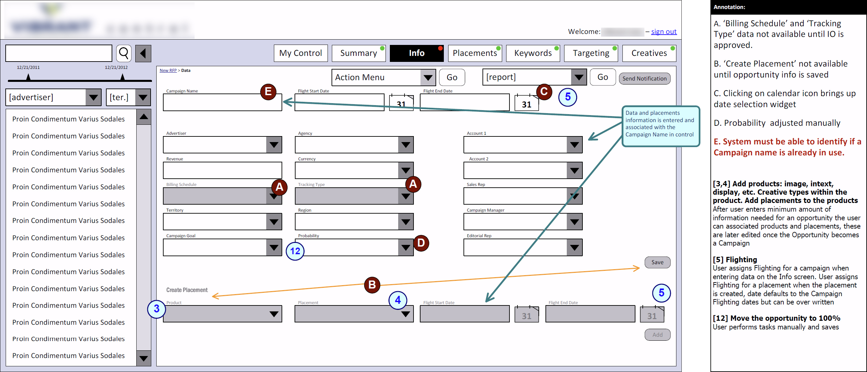Expand the Action Menu dropdown

pos(428,78)
